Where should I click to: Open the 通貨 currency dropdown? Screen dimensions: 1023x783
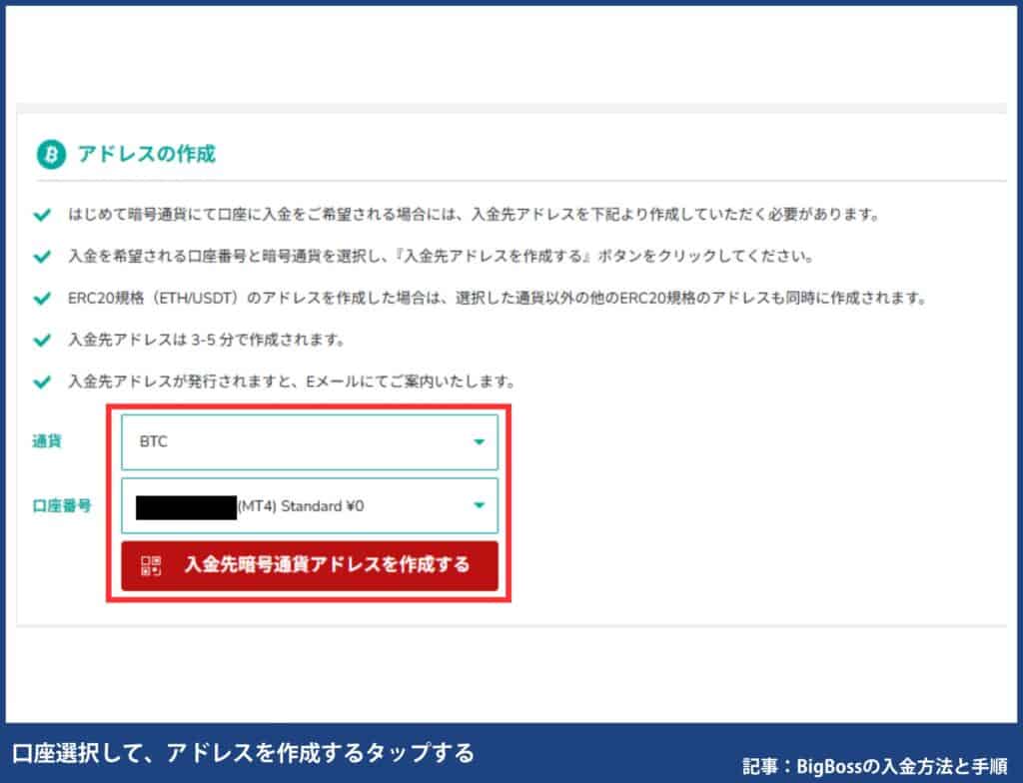[x=310, y=441]
